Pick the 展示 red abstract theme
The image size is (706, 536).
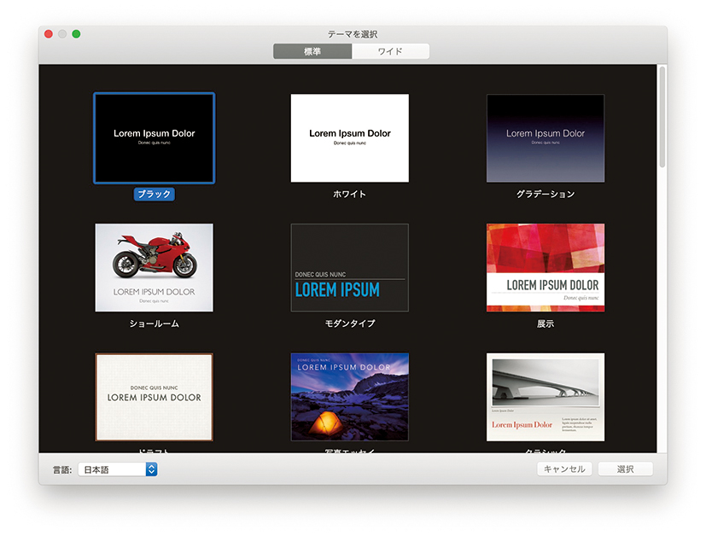pos(546,267)
